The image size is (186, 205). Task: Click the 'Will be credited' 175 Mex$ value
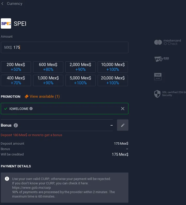120,154
